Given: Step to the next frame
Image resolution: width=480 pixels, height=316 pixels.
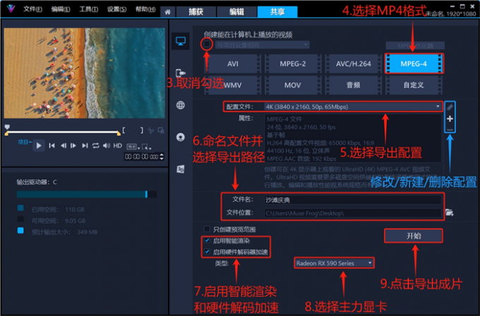Looking at the screenshot, I should click(73, 145).
